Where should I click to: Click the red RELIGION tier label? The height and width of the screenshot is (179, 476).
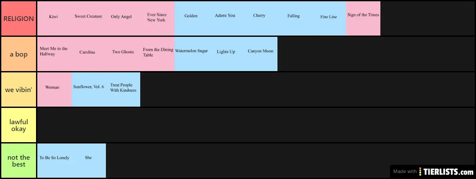click(18, 18)
